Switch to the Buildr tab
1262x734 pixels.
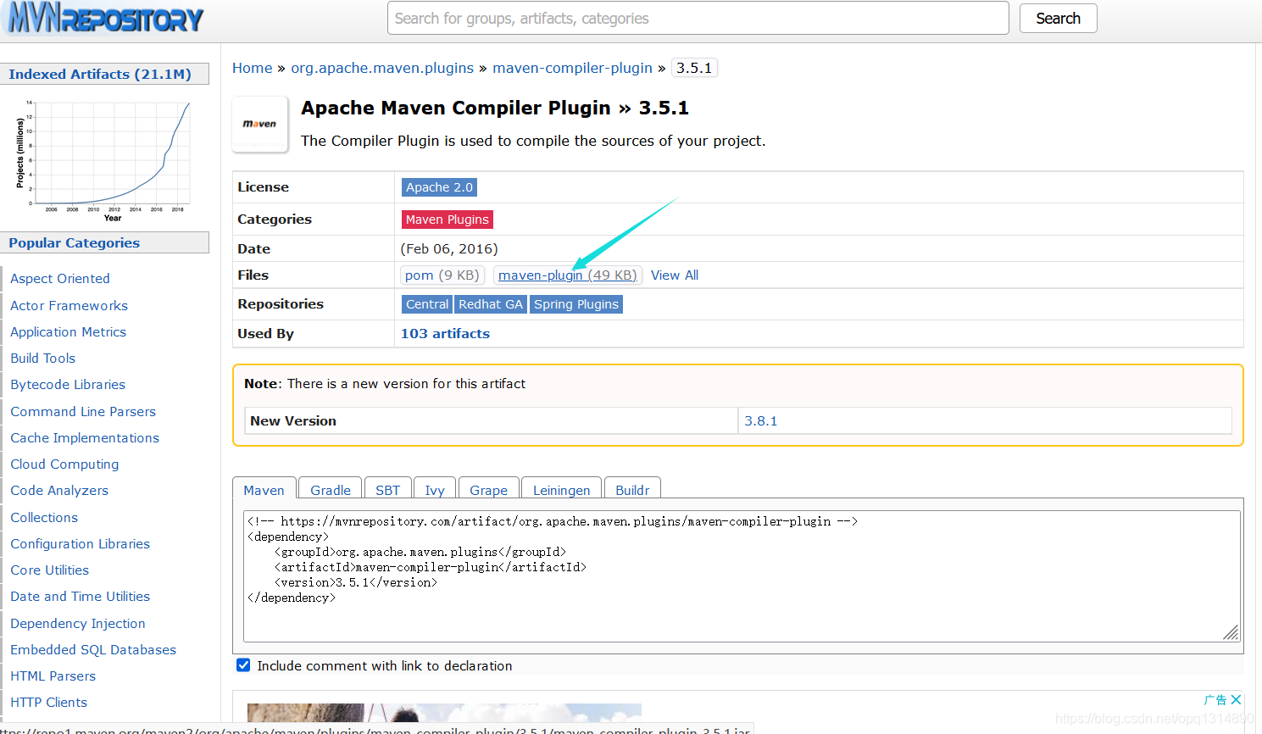pyautogui.click(x=632, y=490)
